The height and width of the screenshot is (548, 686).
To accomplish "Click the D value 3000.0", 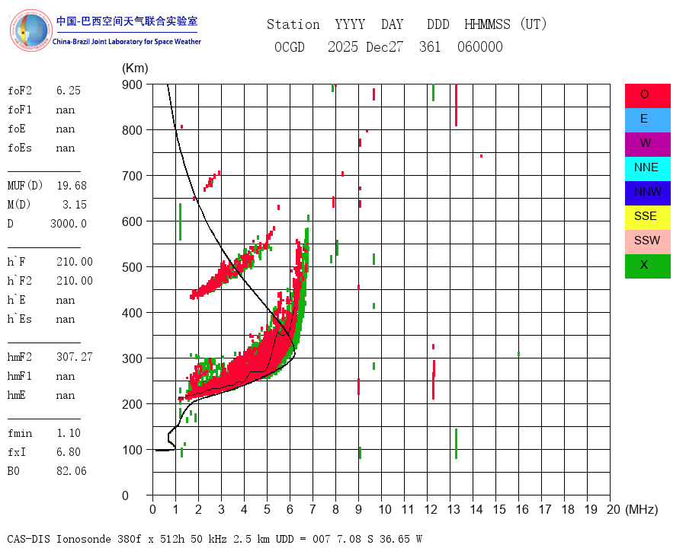I will (69, 224).
